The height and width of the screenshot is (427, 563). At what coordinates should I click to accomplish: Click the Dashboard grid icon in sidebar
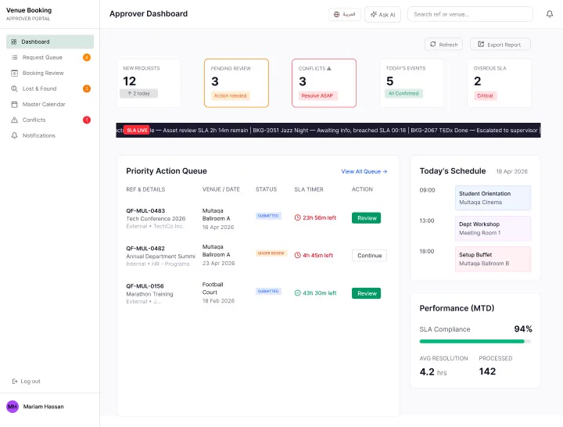pos(14,41)
